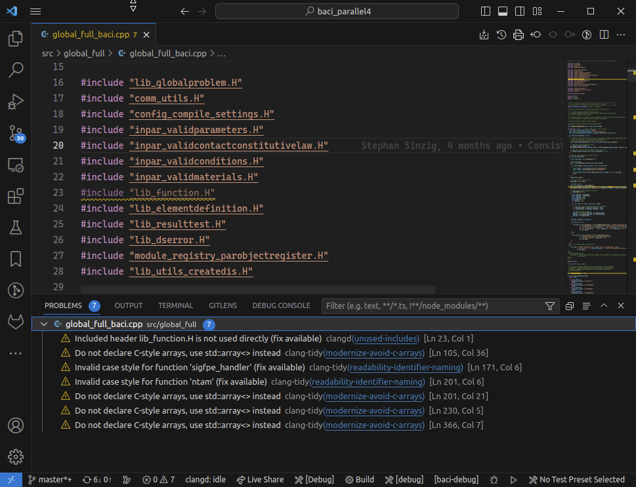This screenshot has height=487, width=636.
Task: Split the editor to the right
Action: point(604,35)
